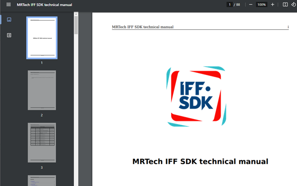
Task: Click the zoom in plus icon
Action: point(272,5)
